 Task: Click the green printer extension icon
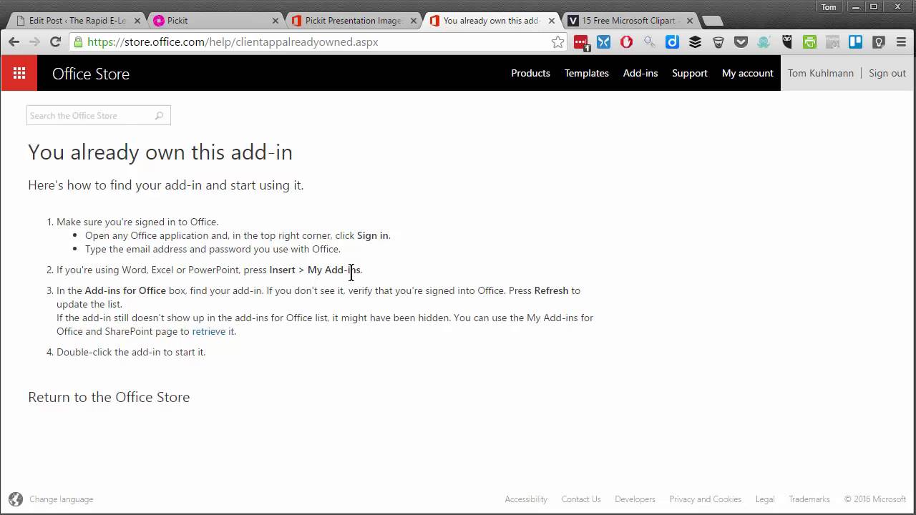[x=809, y=42]
